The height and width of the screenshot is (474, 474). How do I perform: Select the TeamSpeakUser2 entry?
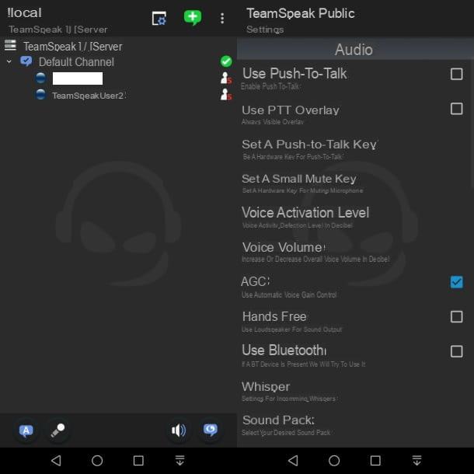point(89,96)
